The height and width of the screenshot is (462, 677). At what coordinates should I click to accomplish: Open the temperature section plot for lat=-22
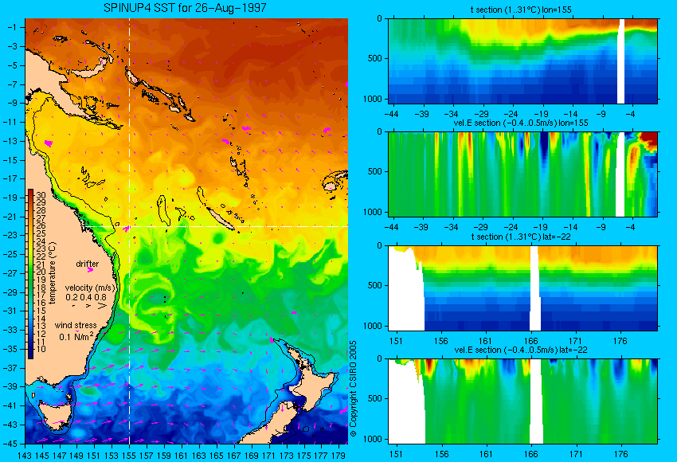(x=522, y=288)
